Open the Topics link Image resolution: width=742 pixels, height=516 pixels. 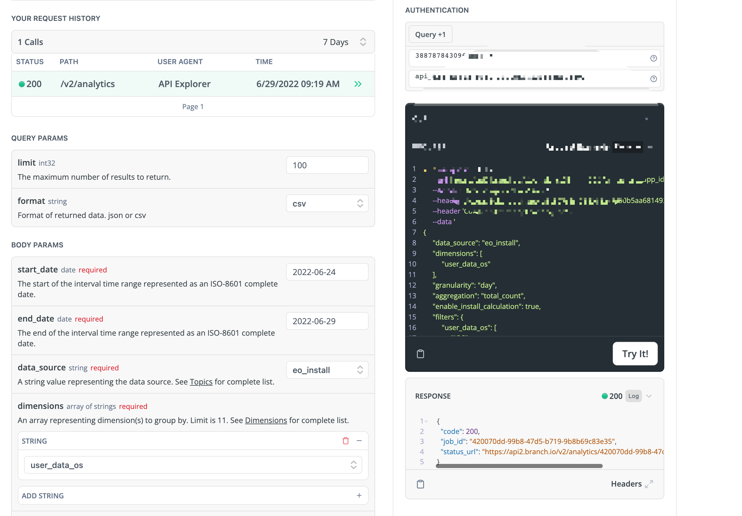[x=201, y=382]
